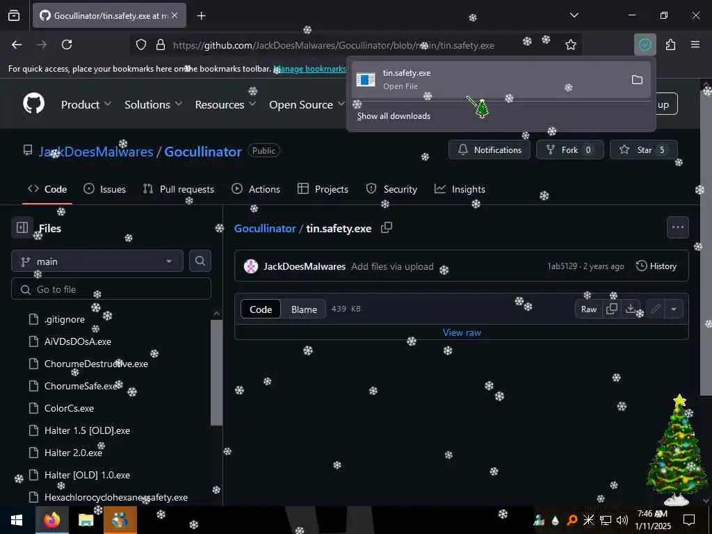
Task: Switch to the Code tab
Action: coord(47,189)
